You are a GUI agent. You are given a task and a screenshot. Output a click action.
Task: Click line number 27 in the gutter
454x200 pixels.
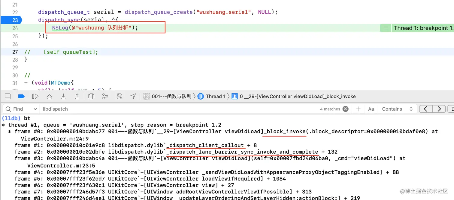tap(15, 52)
